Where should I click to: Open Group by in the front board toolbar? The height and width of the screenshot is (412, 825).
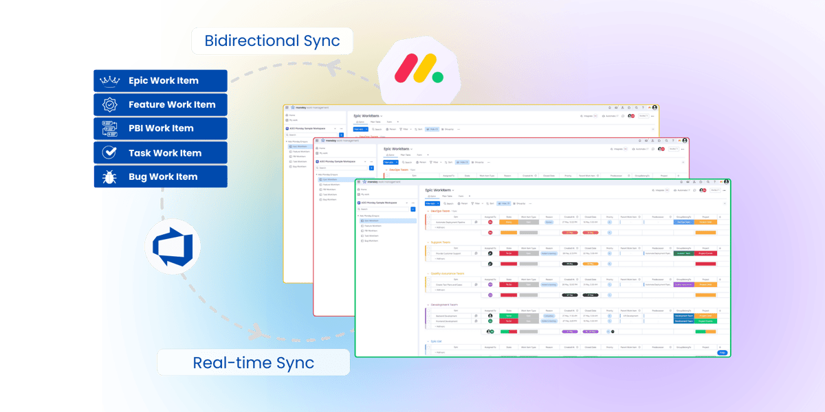click(x=520, y=203)
